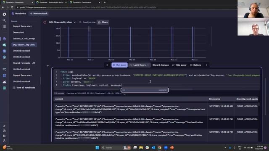Expand the left rail double-chevron
Image resolution: width=269 pixels, height=151 pixels.
(x=4, y=126)
